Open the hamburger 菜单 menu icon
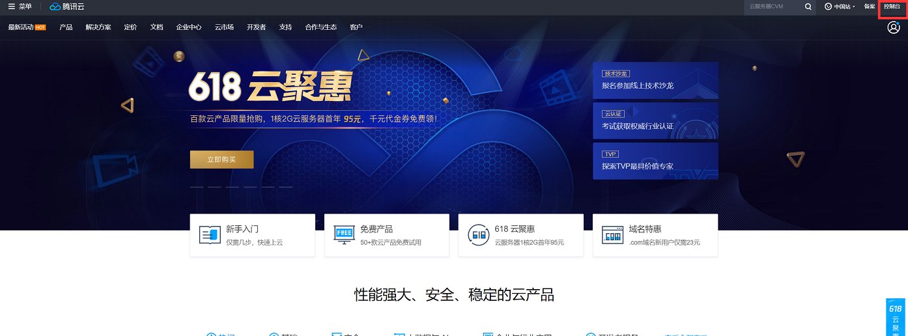Viewport: 908px width, 336px height. (x=11, y=7)
